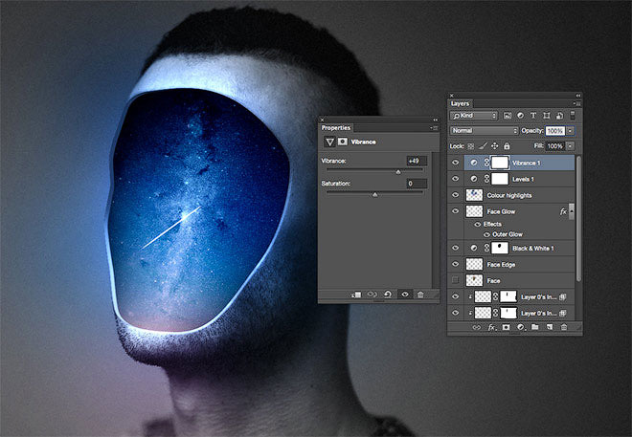Viewport: 632px width, 437px height.
Task: Hide the Vibrance 1 layer
Action: 455,164
